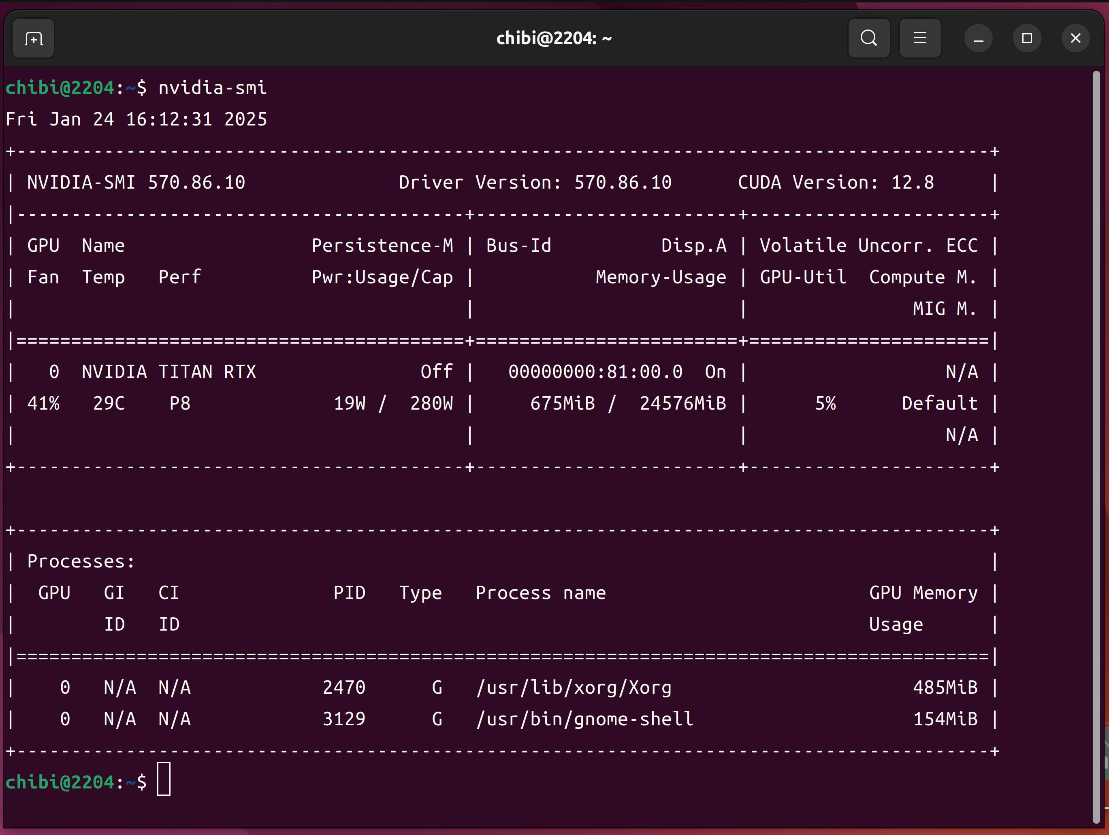Click the search magnifier icon
The width and height of the screenshot is (1109, 835).
pyautogui.click(x=868, y=38)
